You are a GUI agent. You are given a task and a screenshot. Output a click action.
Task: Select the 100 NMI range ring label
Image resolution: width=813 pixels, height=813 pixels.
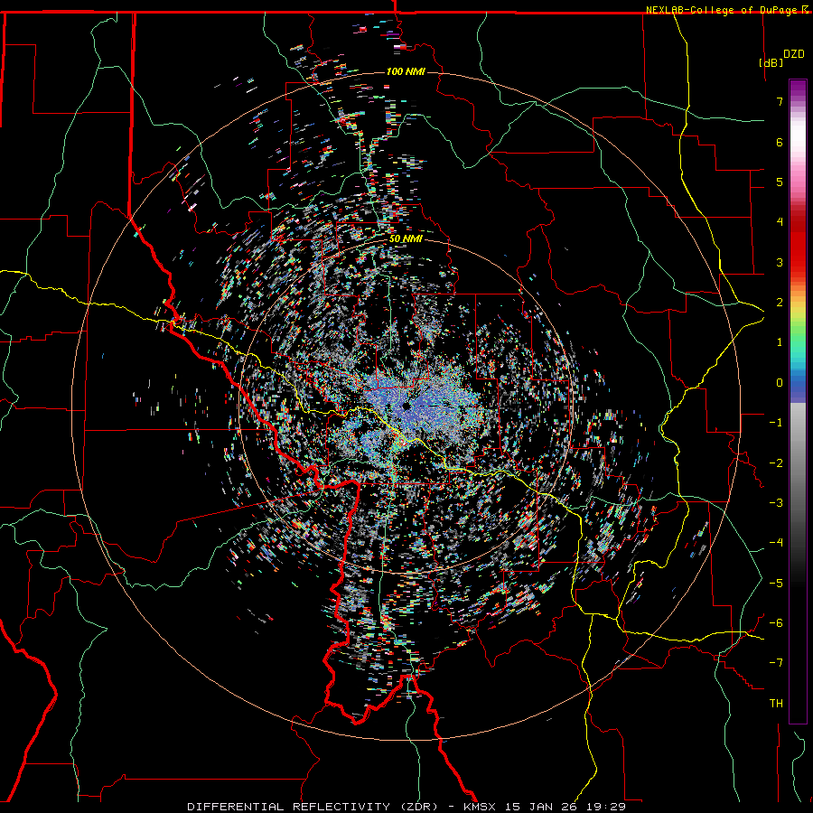(x=406, y=71)
